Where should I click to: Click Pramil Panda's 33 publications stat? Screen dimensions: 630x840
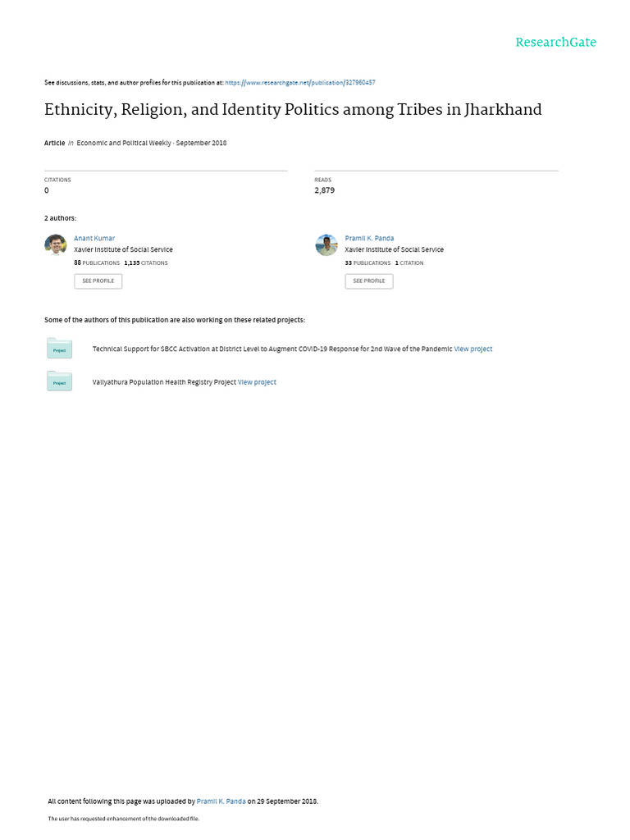[367, 262]
